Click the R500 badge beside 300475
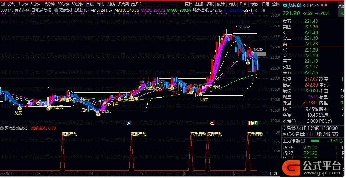 [x=324, y=5]
